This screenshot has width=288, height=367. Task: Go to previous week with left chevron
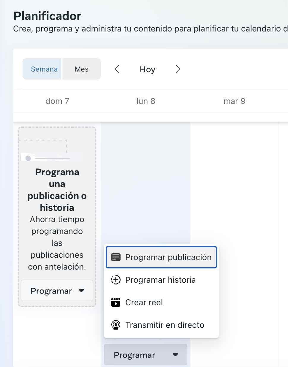point(117,69)
